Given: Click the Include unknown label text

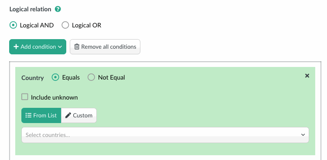Looking at the screenshot, I should pyautogui.click(x=54, y=97).
